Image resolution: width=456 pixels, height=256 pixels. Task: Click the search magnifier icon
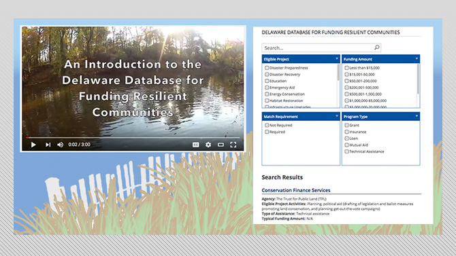coord(376,48)
